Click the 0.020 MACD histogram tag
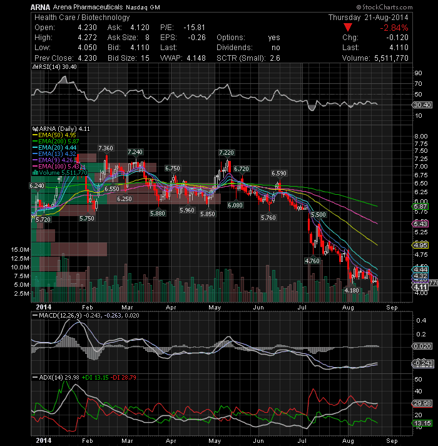Viewport: 438px width, 446px height. (422, 346)
